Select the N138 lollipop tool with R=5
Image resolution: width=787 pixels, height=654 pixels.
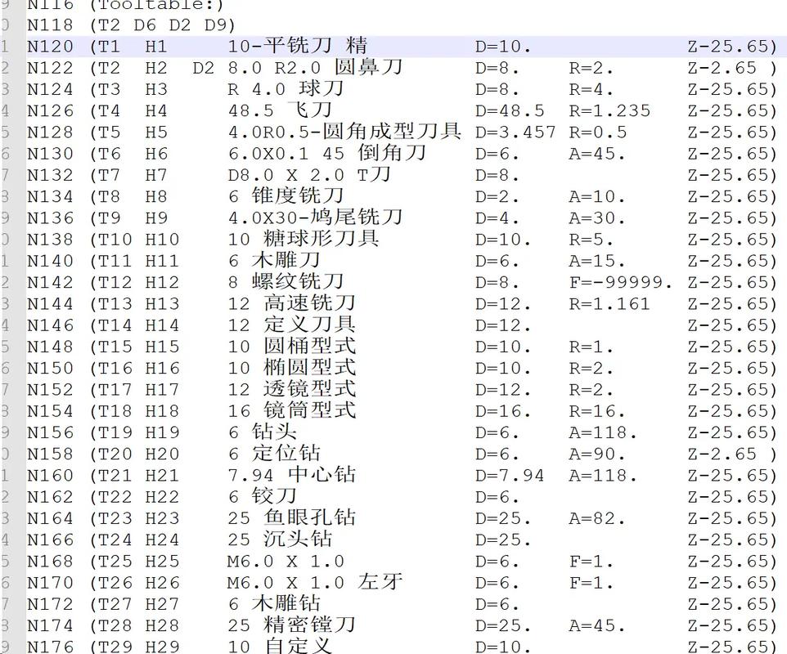(245, 240)
